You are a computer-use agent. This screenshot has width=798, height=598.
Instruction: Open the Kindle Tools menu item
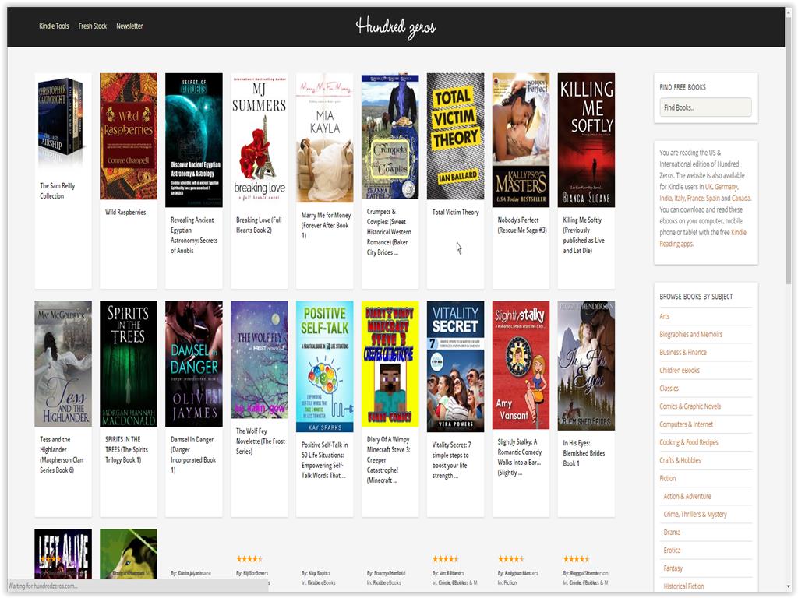[x=54, y=26]
